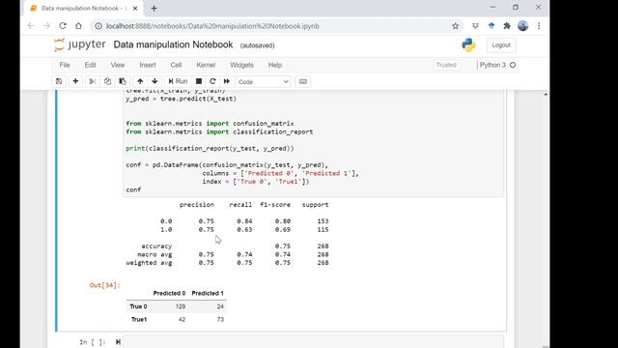
Task: Click the empty input cell below
Action: click(x=313, y=342)
